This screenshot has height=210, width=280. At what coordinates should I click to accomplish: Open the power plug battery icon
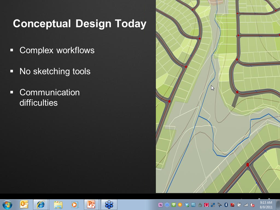point(239,205)
